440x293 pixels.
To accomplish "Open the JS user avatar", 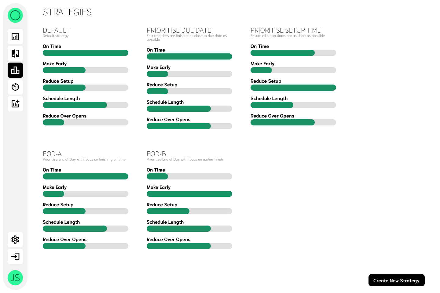I will 15,278.
